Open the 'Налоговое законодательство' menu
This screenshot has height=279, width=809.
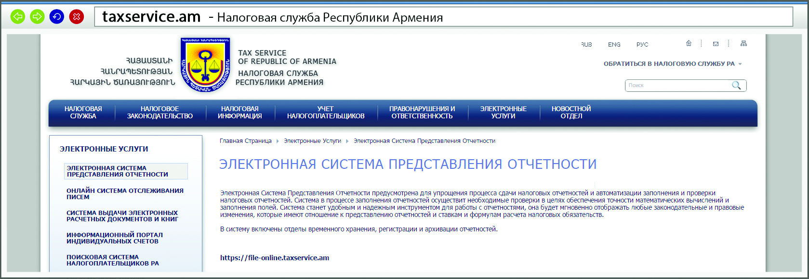(x=160, y=113)
